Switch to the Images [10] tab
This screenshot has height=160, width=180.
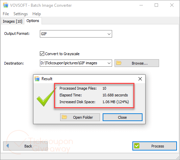coord(12,21)
